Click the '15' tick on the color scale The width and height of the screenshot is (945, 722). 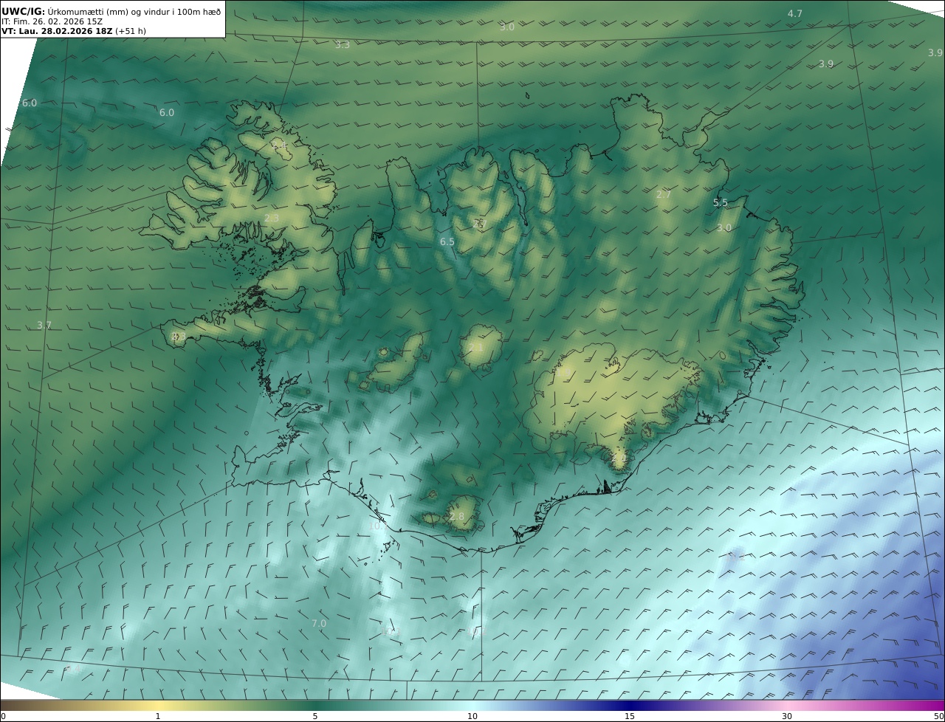630,716
